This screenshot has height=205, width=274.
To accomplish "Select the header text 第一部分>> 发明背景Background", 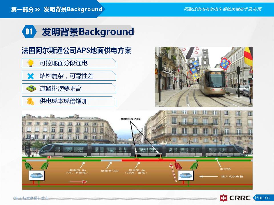I will (57, 9).
